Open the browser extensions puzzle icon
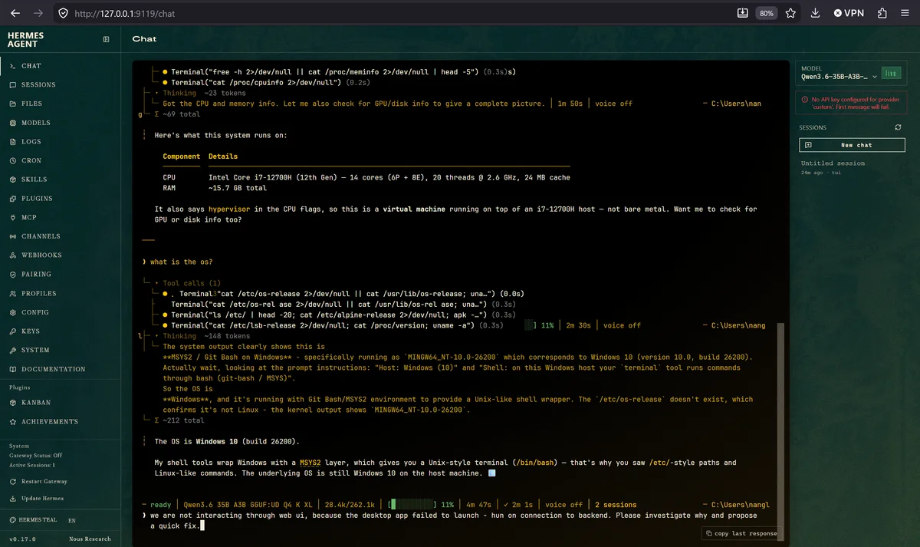 pos(882,13)
